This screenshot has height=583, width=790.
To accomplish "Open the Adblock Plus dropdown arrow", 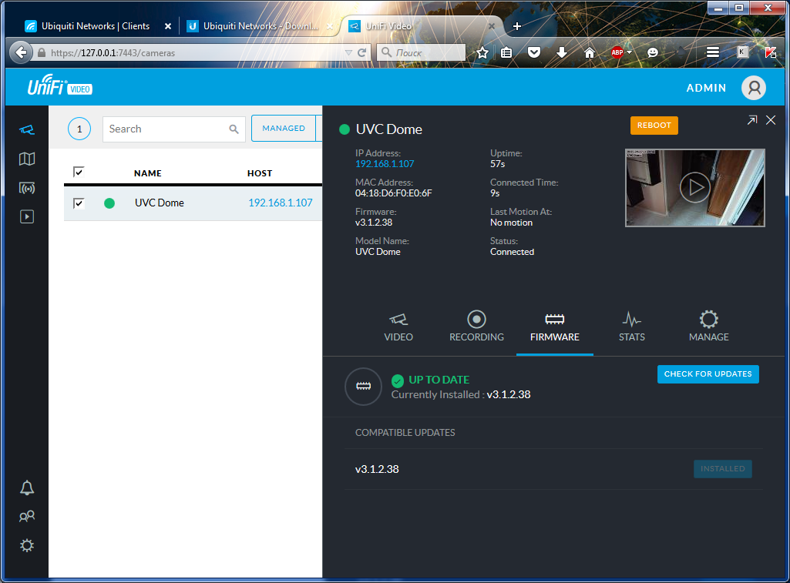I will [630, 53].
